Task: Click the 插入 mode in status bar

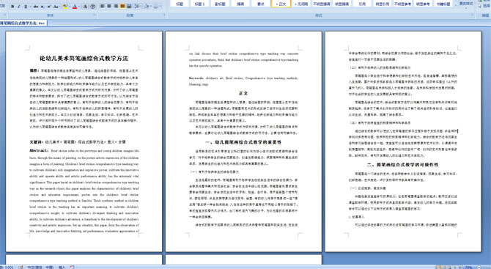Action: pyautogui.click(x=62, y=267)
